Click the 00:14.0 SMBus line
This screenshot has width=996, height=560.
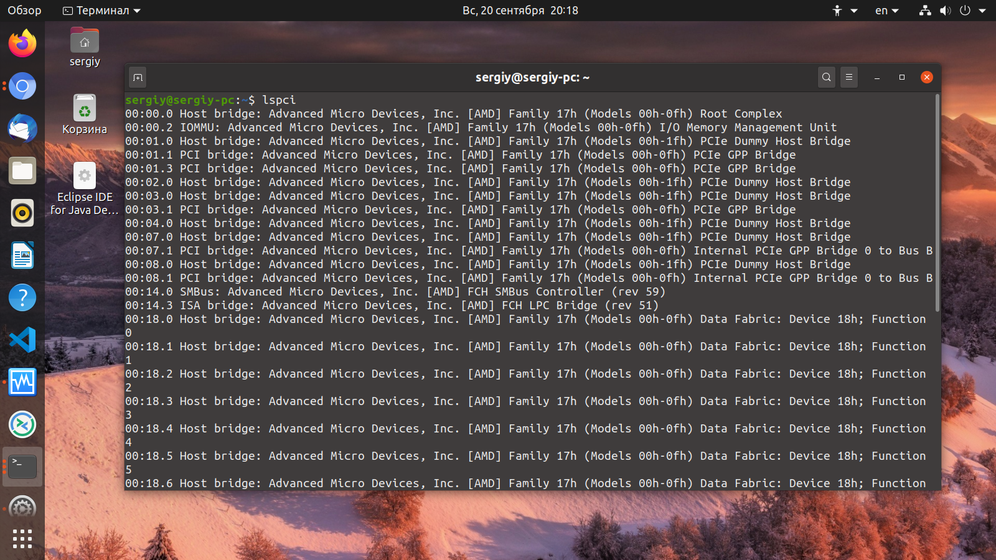click(395, 292)
